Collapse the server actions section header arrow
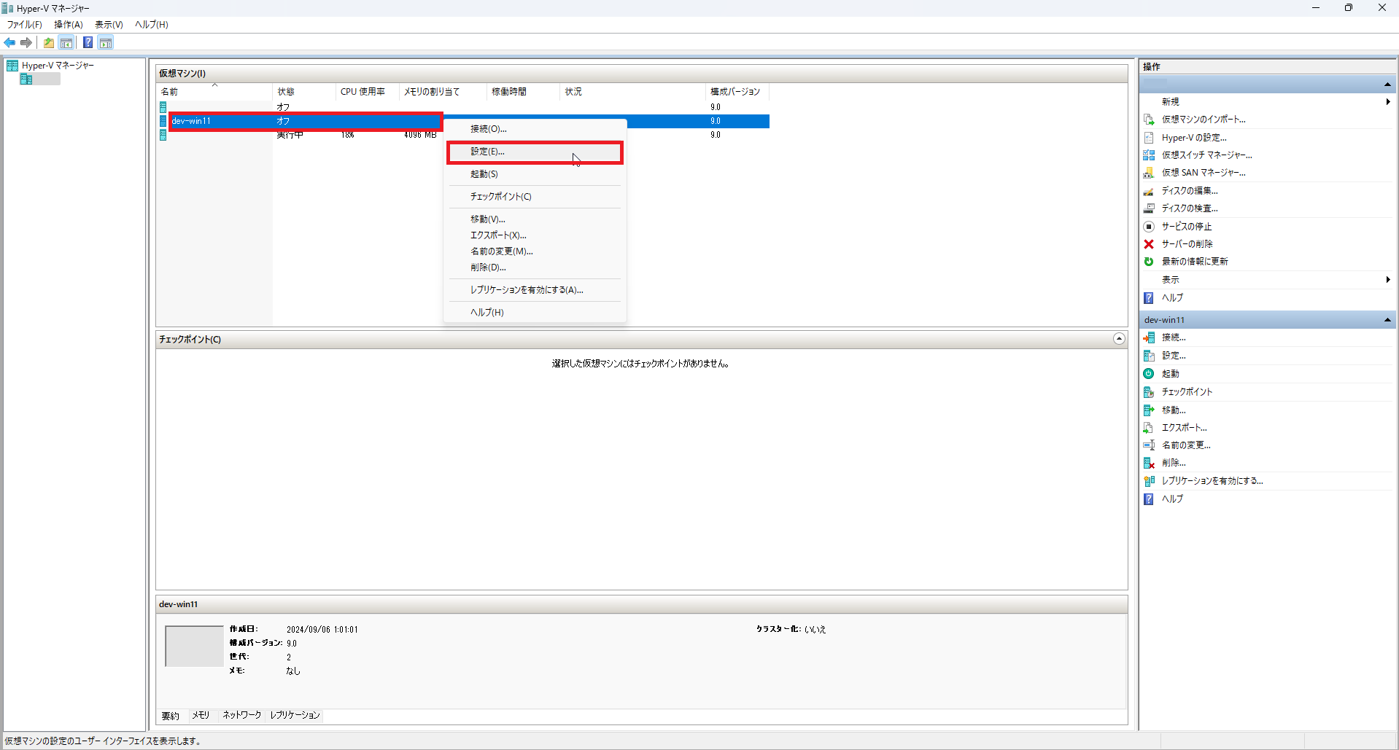This screenshot has width=1399, height=750. [x=1387, y=85]
